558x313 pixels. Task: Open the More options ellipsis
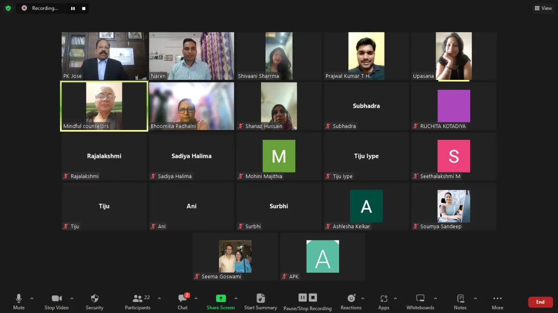pos(498,298)
